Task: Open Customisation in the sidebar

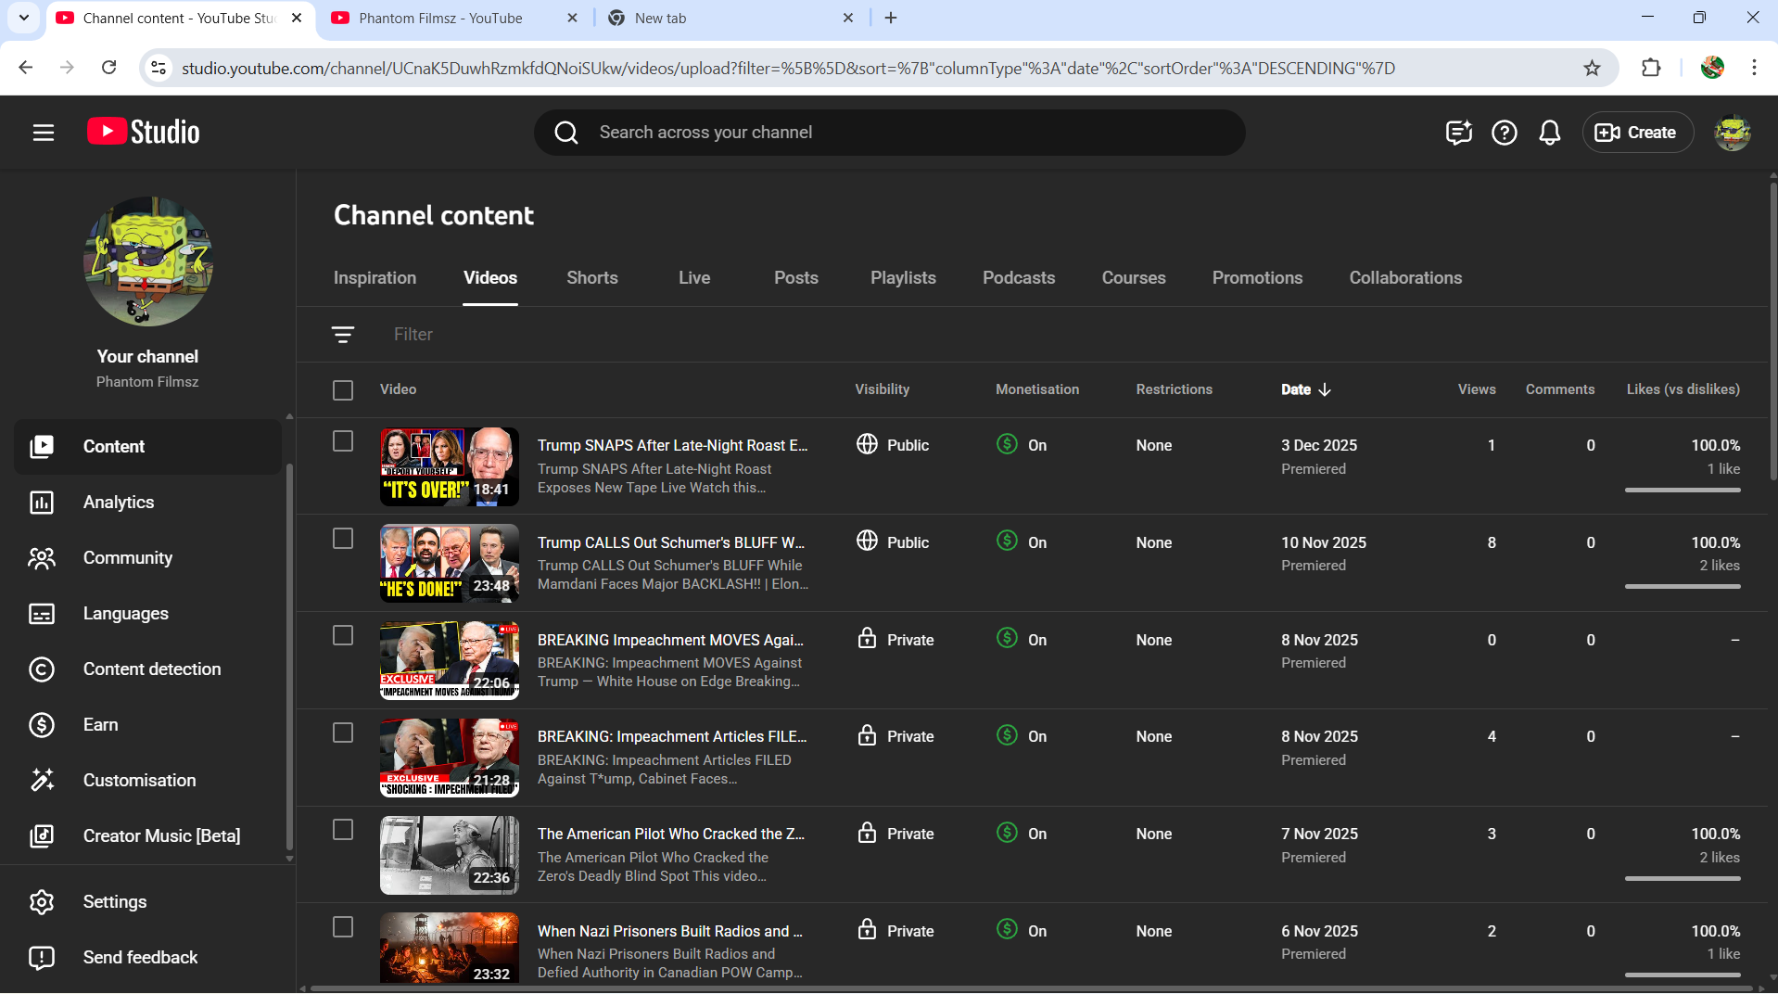Action: coord(139,780)
